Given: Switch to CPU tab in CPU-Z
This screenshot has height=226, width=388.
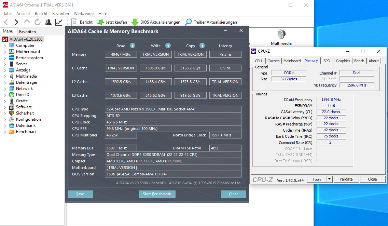Looking at the screenshot, I should pyautogui.click(x=258, y=61).
